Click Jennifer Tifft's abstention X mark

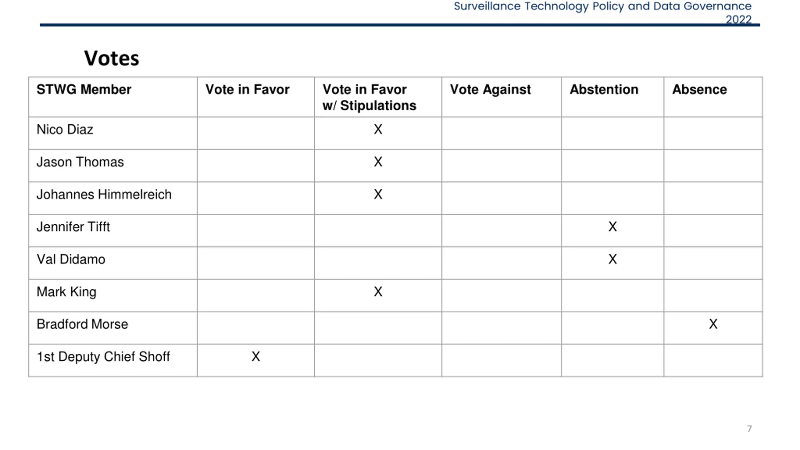click(613, 227)
